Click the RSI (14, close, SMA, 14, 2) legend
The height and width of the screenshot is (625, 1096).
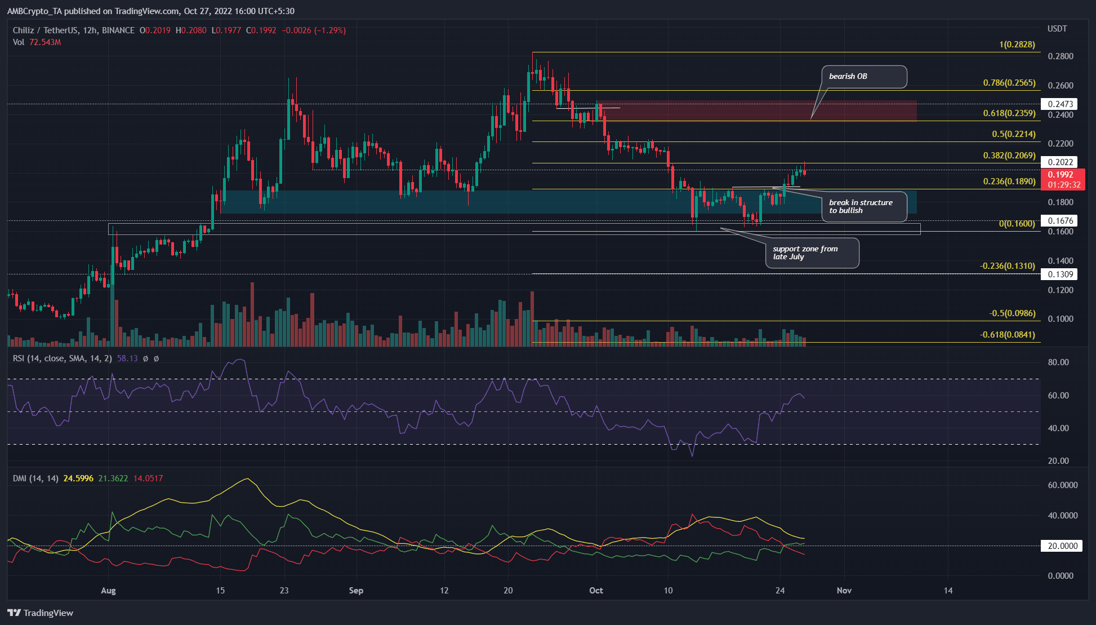[x=63, y=358]
